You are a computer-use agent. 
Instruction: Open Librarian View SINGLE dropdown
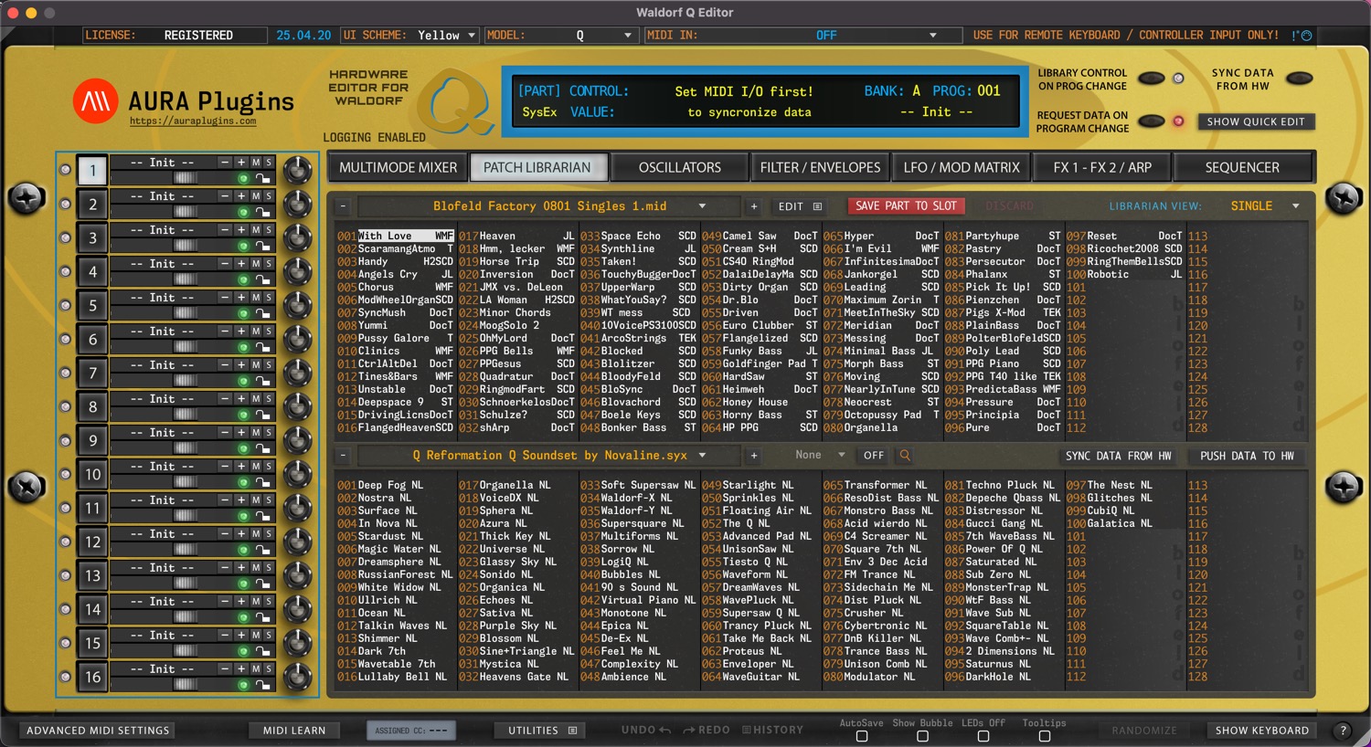click(1264, 206)
